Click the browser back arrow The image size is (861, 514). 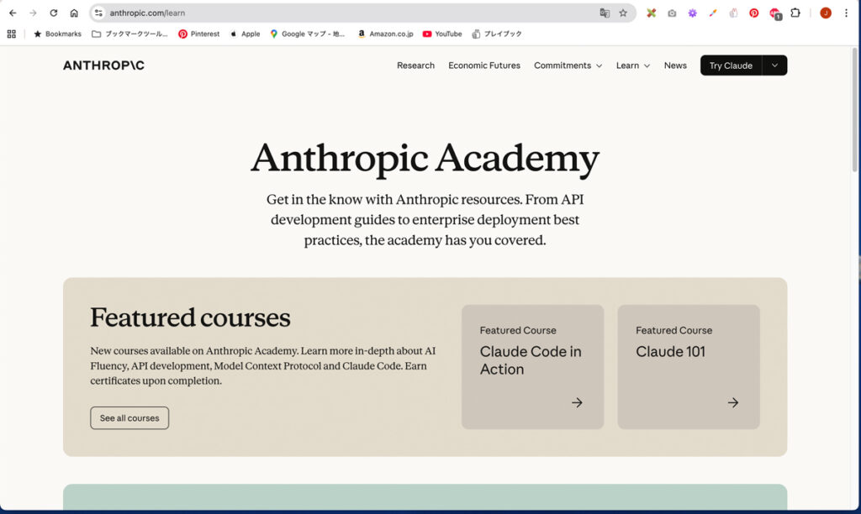click(x=13, y=13)
